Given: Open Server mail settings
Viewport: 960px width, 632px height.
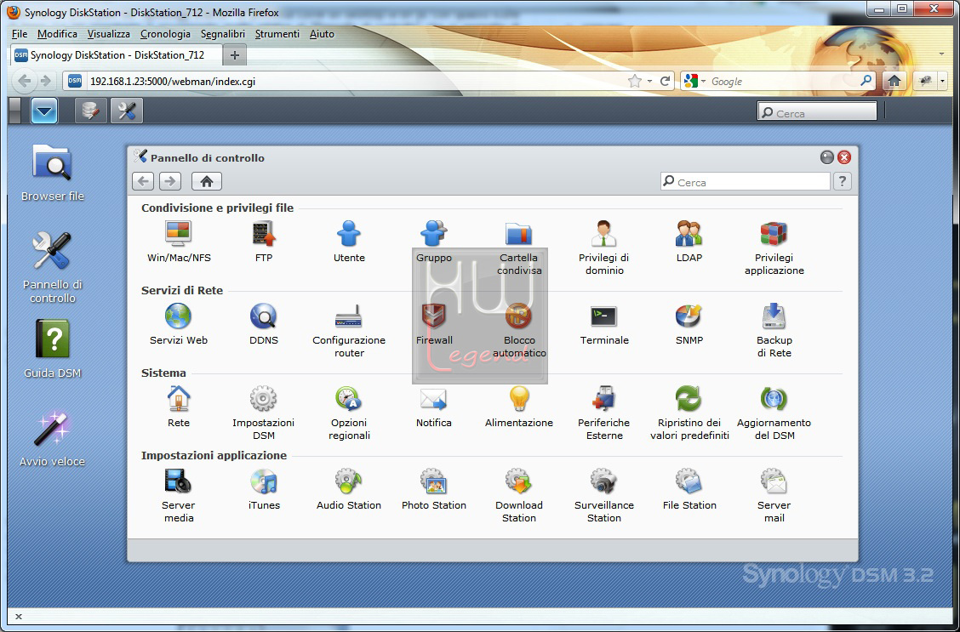Looking at the screenshot, I should point(774,495).
